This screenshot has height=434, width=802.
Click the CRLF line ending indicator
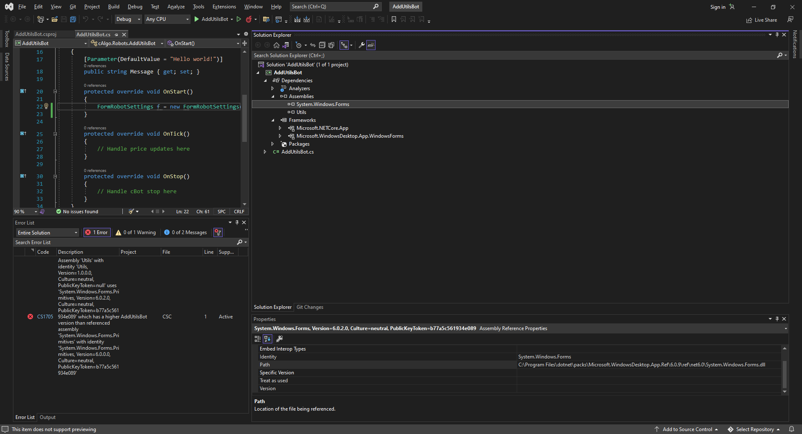tap(239, 212)
